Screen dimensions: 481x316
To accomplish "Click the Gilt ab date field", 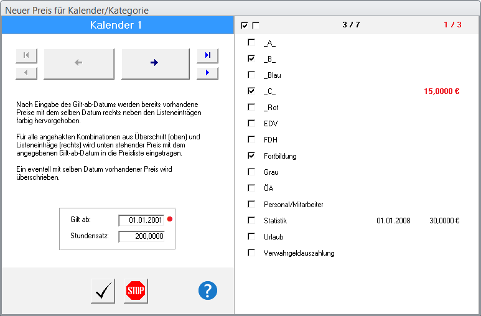I will coord(141,220).
